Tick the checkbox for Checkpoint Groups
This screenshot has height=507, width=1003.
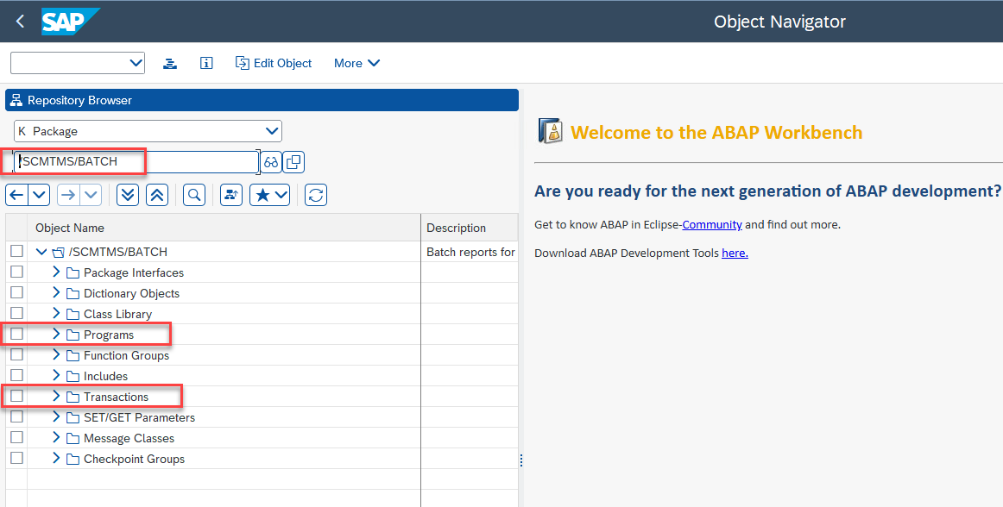[x=16, y=458]
